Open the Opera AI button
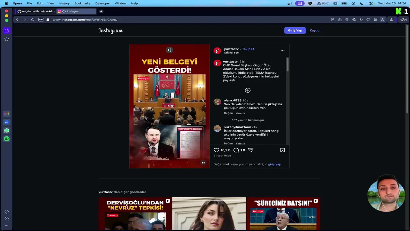The image size is (410, 231). [404, 20]
